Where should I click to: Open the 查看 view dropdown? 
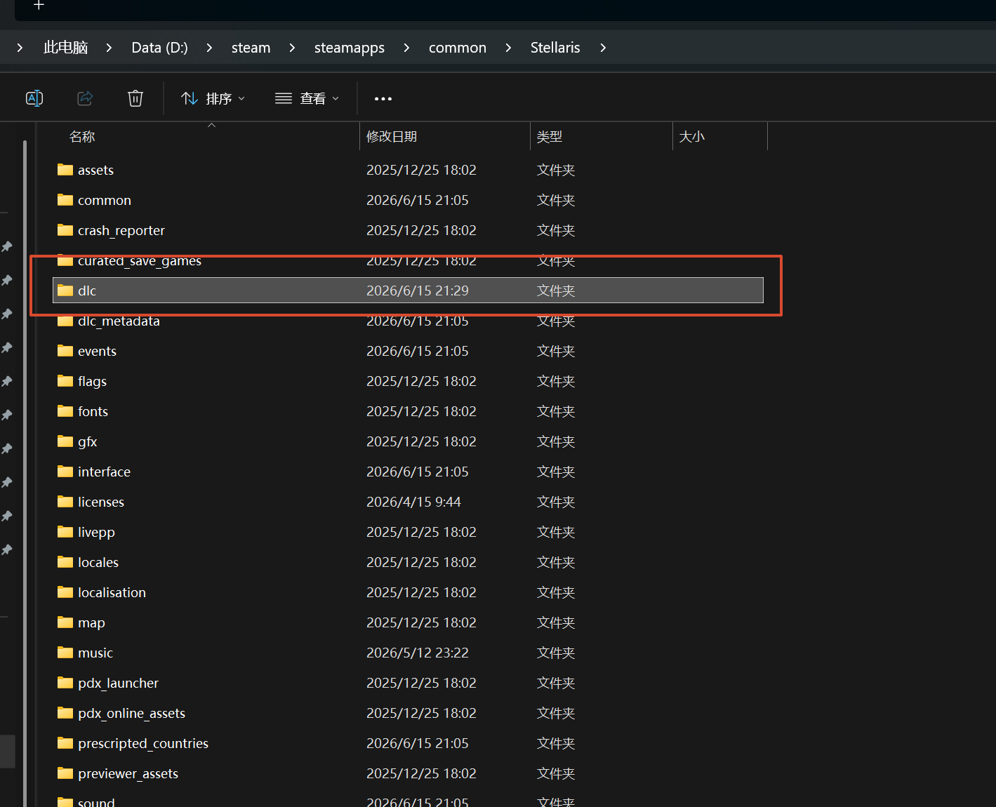tap(307, 98)
